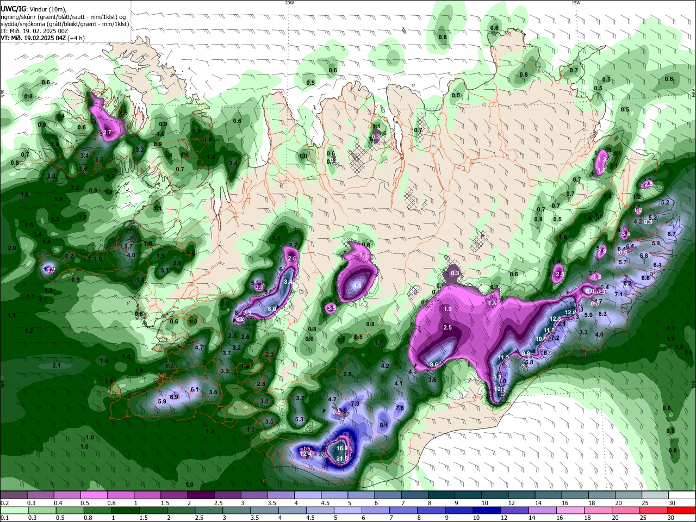Click the 'UWC/IG: Vindur (10m)' title text
Viewport: 696px width, 522px height.
[x=33, y=9]
